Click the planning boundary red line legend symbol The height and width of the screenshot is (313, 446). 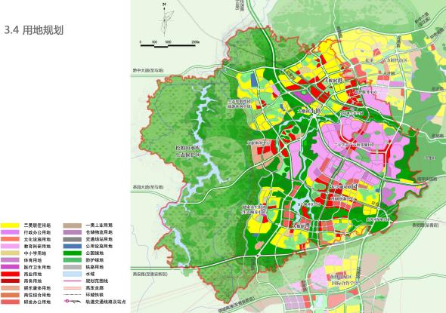(73, 281)
